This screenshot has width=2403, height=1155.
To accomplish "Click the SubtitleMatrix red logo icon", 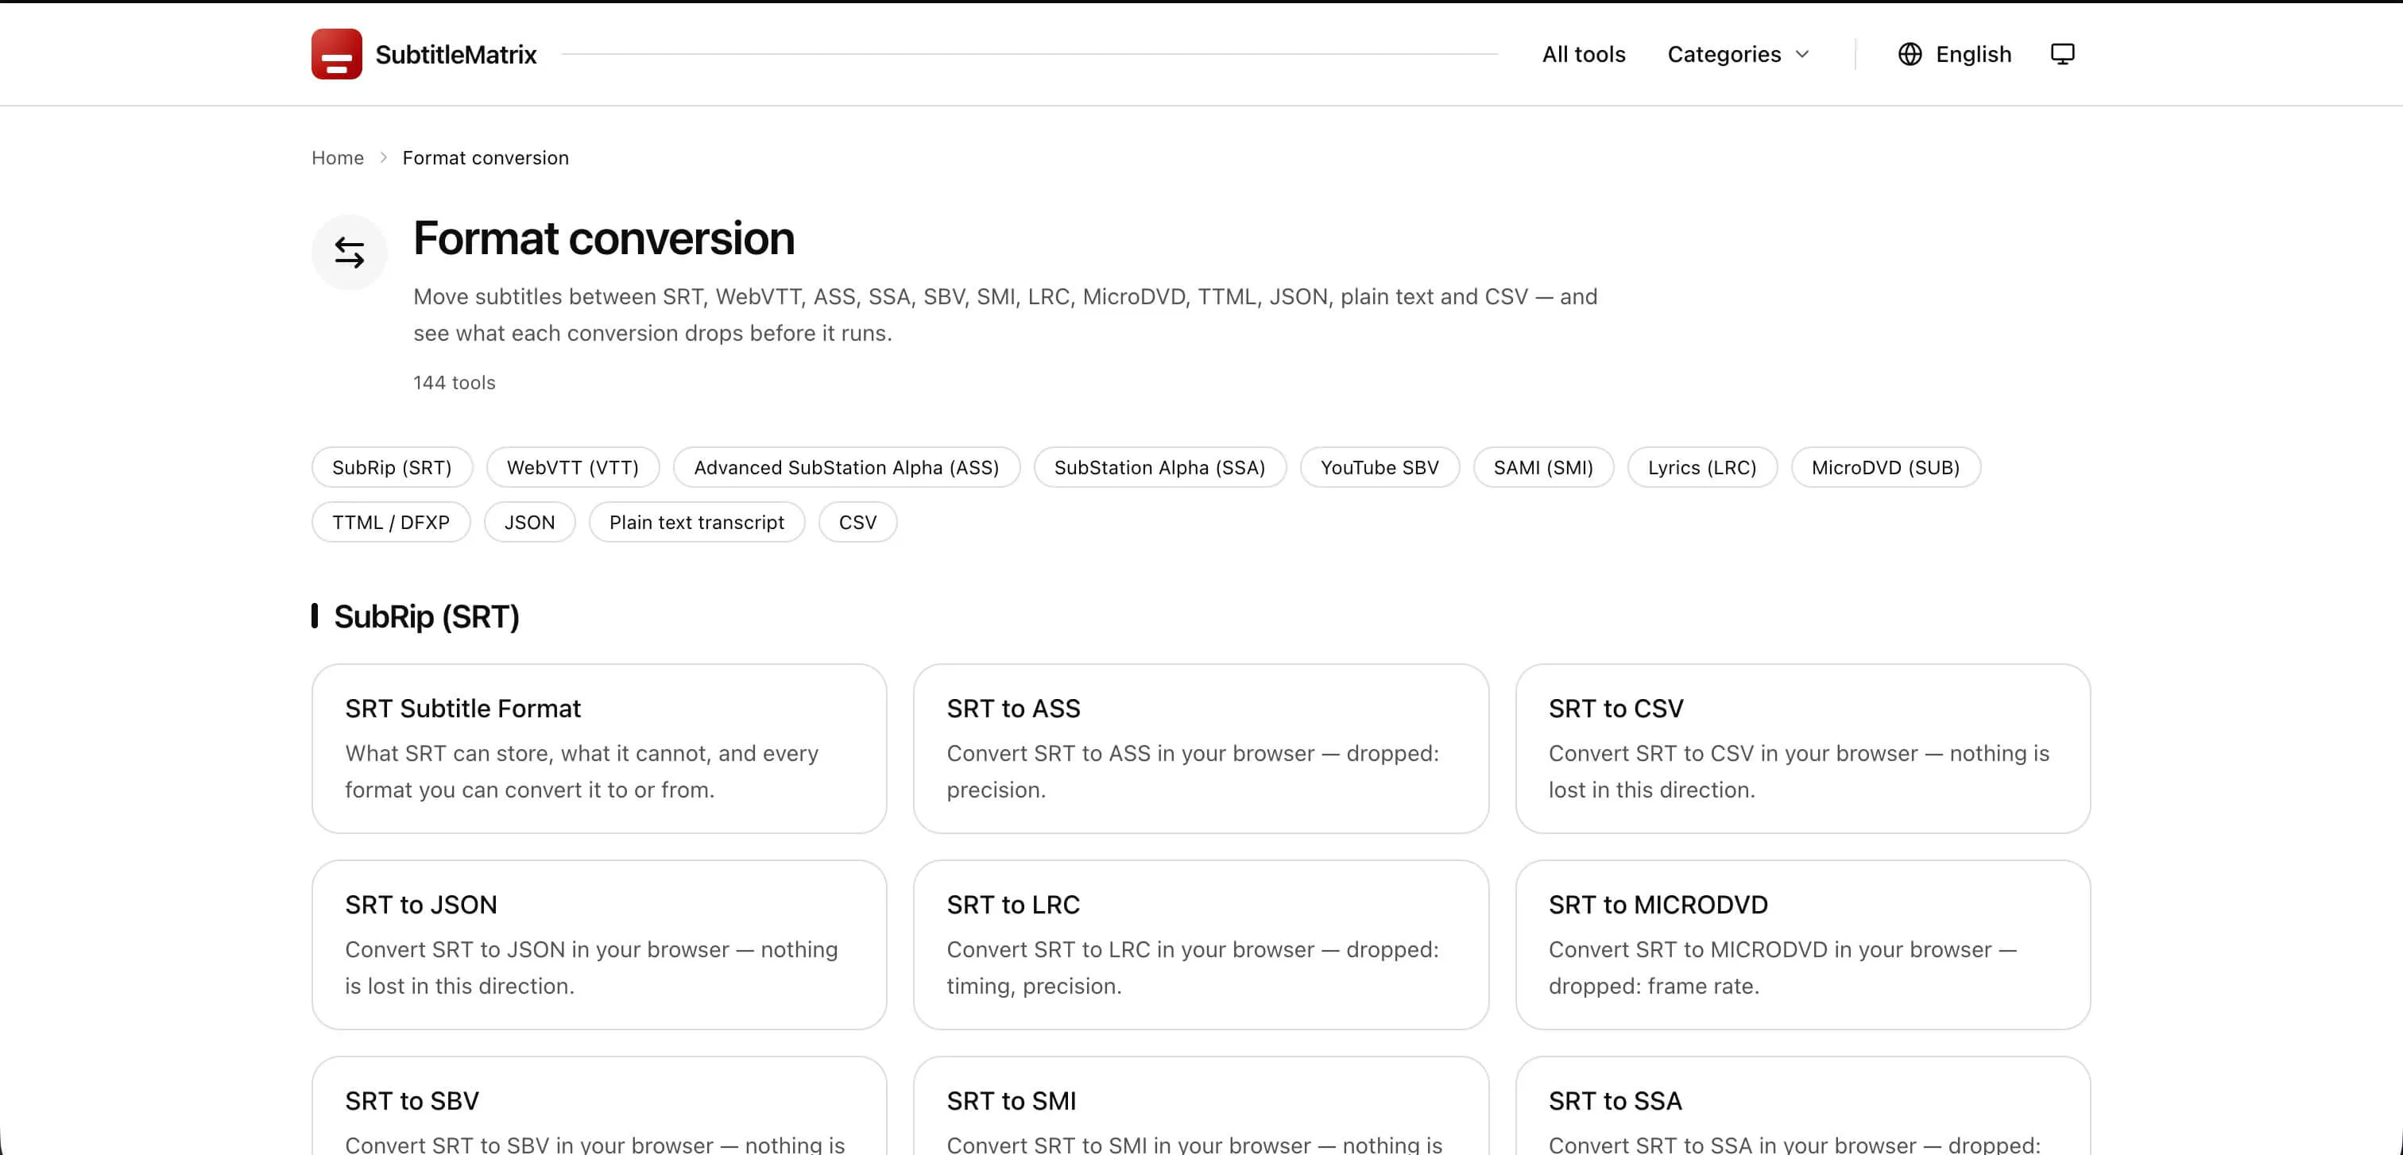I will (x=337, y=54).
